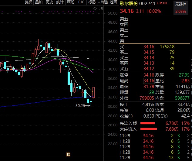Viewport: 192px width, 161px height.
Task: Open the 复权 adjustment menu
Action: (28, 2)
